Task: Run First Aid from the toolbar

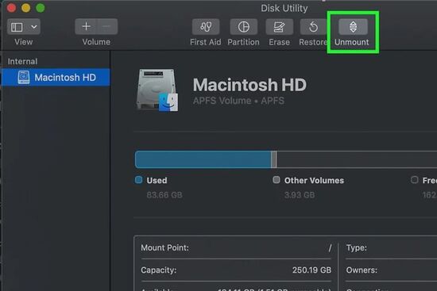Action: coord(206,27)
